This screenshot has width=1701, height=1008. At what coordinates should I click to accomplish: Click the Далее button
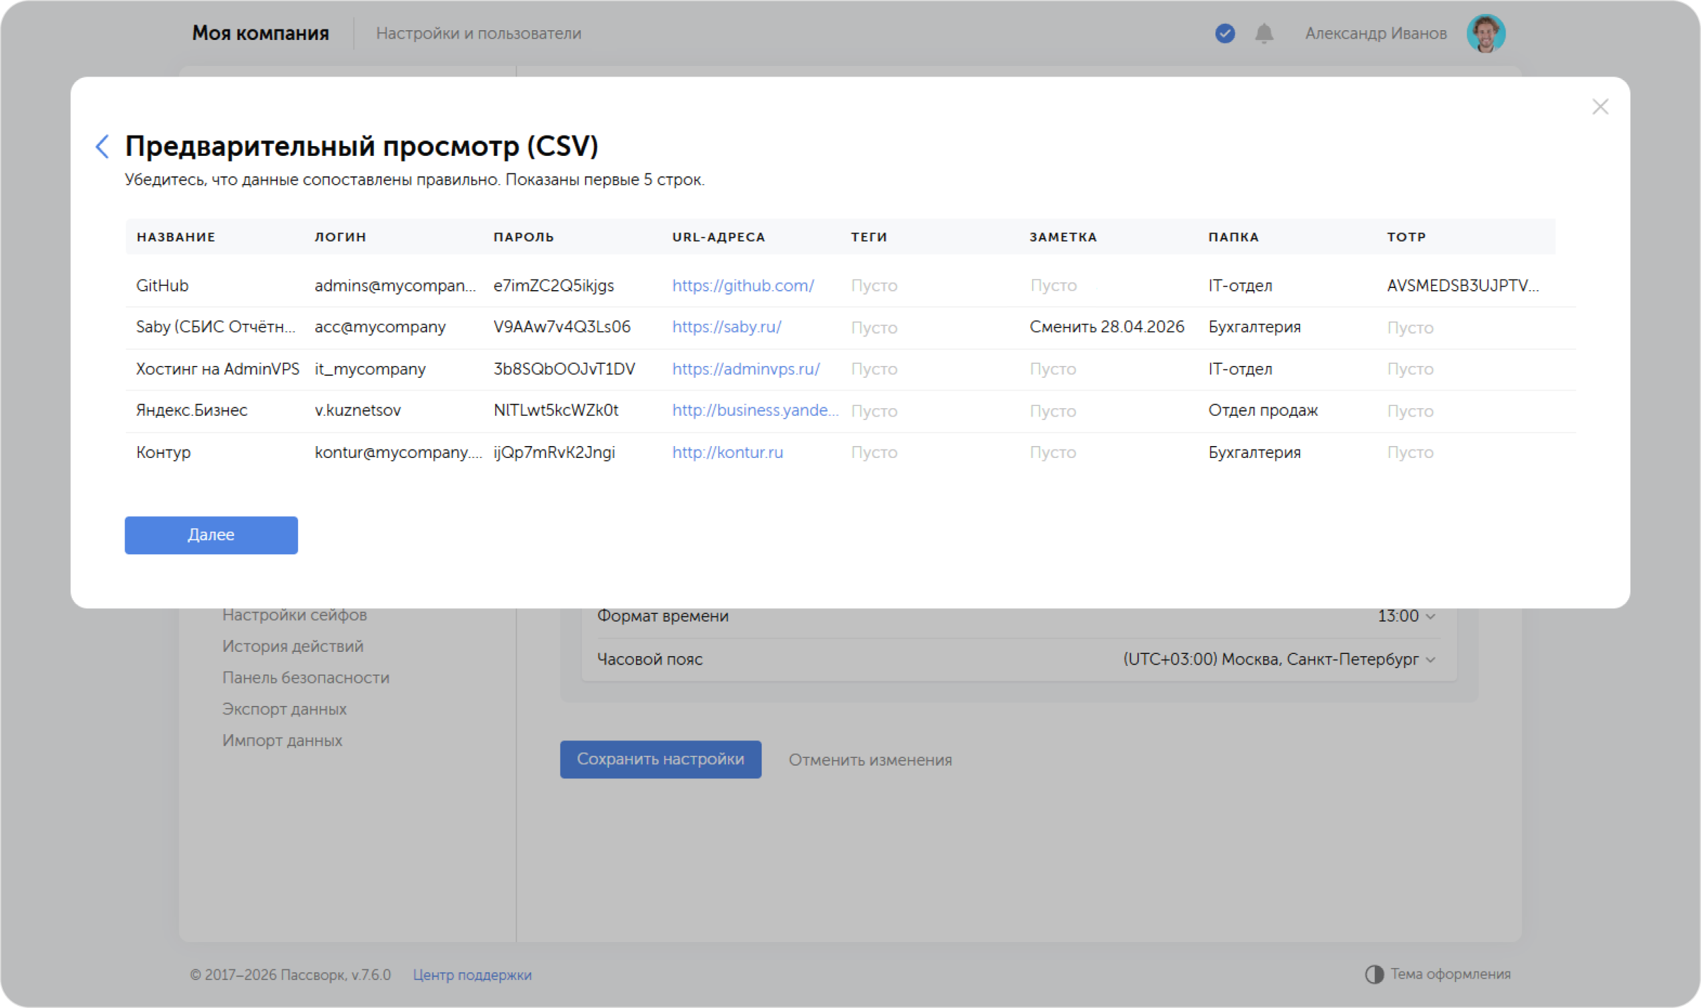[211, 535]
